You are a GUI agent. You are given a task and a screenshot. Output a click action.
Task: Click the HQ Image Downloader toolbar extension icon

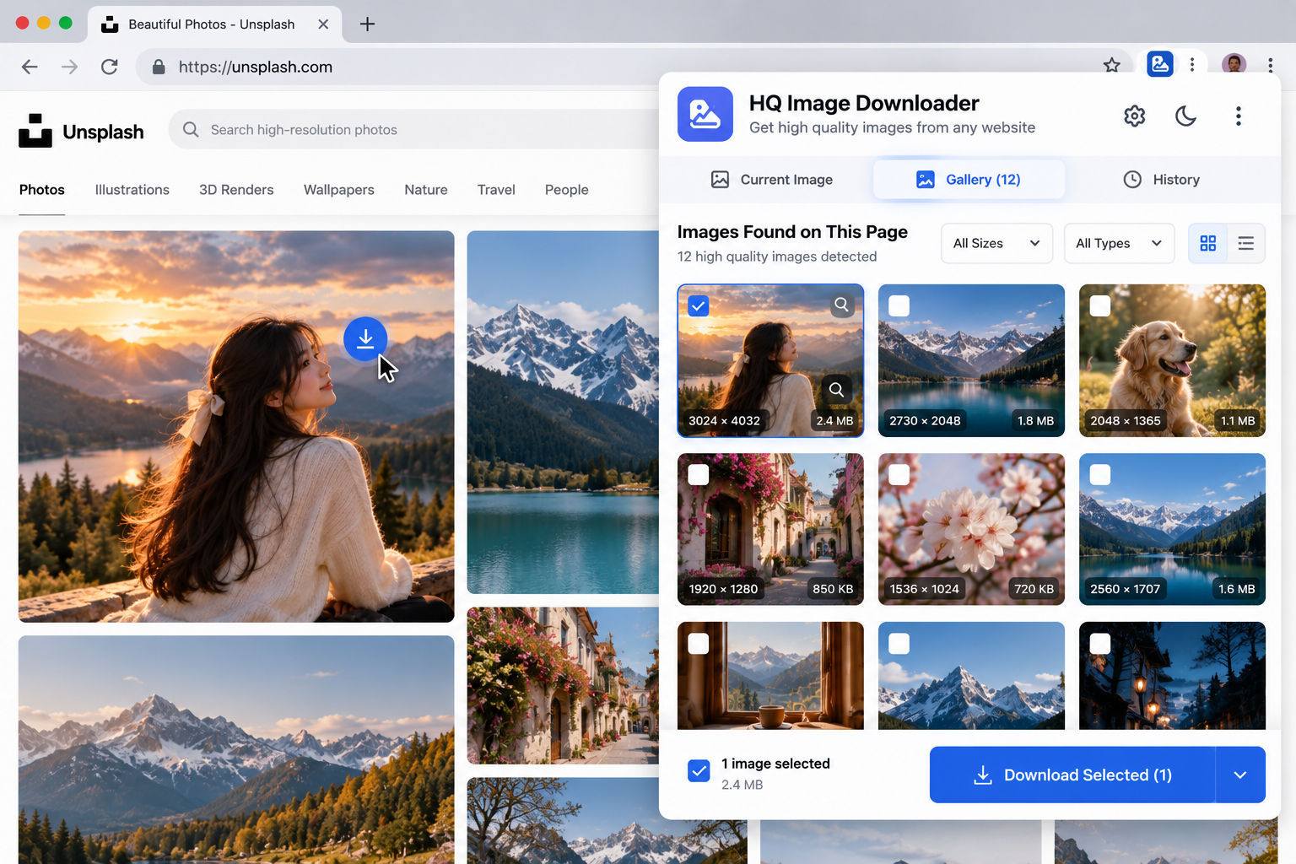pos(1160,64)
